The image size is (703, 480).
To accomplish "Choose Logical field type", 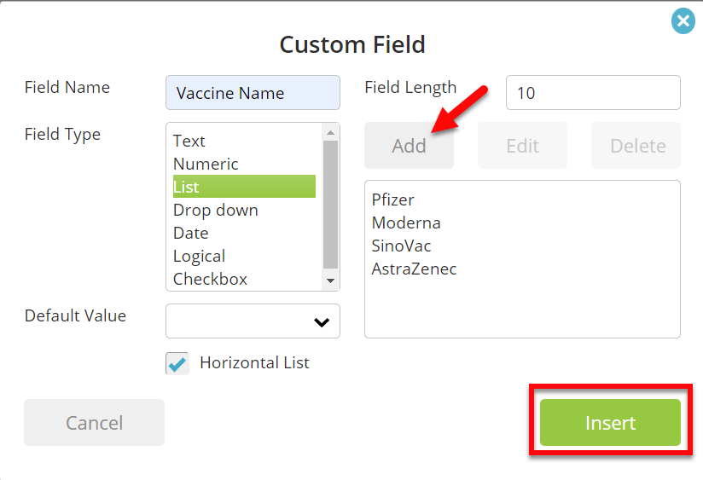I will (244, 256).
